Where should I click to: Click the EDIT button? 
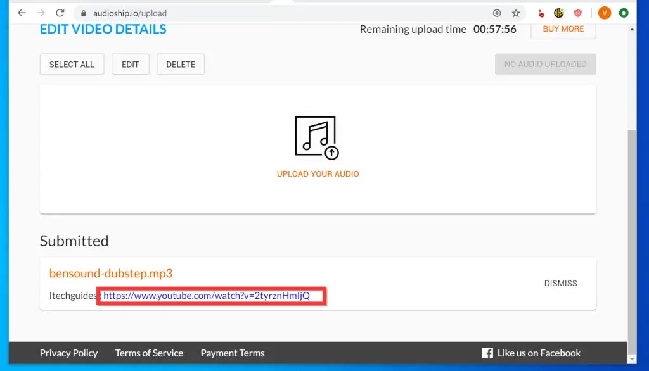(131, 65)
